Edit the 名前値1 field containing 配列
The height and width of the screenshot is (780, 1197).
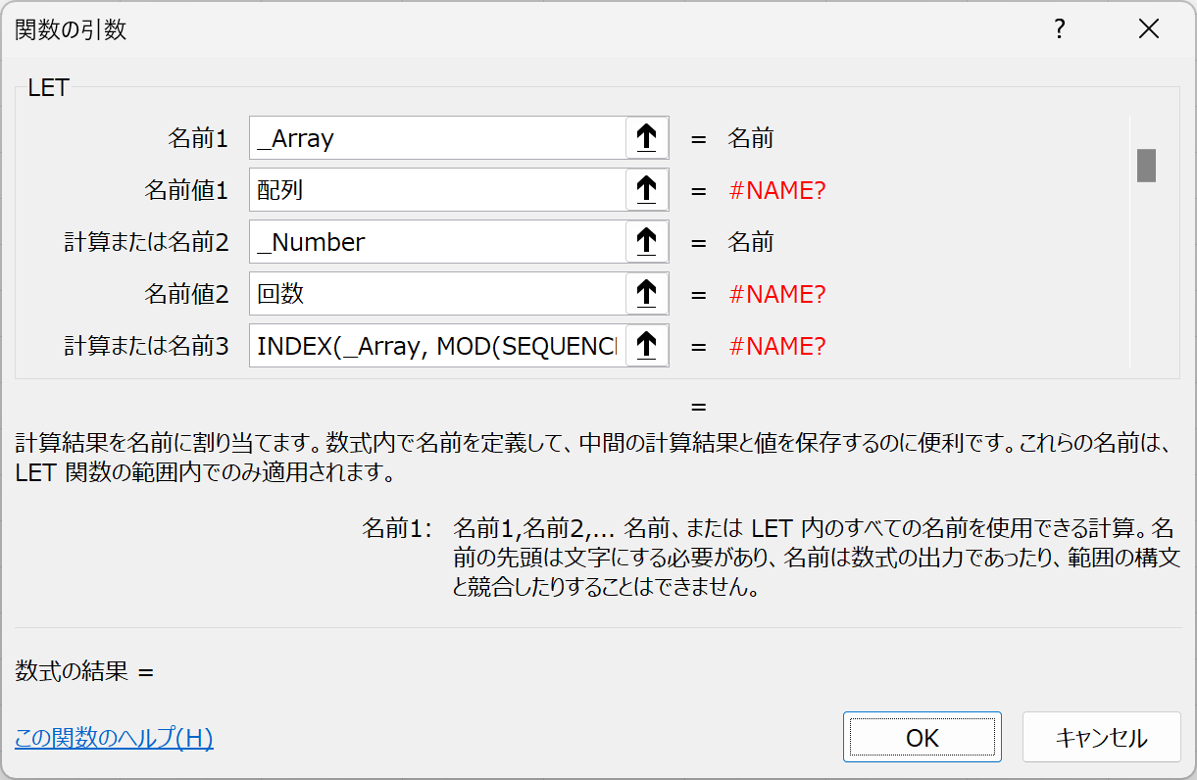pos(437,190)
